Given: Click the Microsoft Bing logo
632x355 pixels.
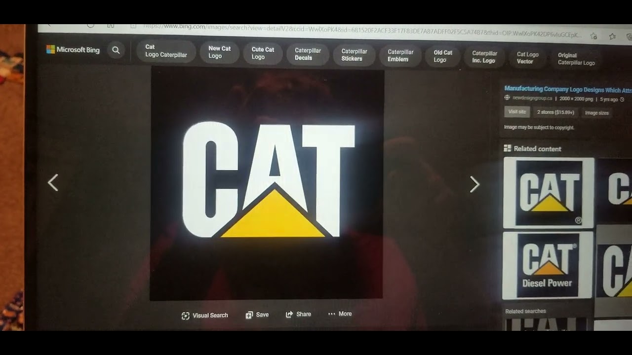Looking at the screenshot, I should pyautogui.click(x=73, y=49).
